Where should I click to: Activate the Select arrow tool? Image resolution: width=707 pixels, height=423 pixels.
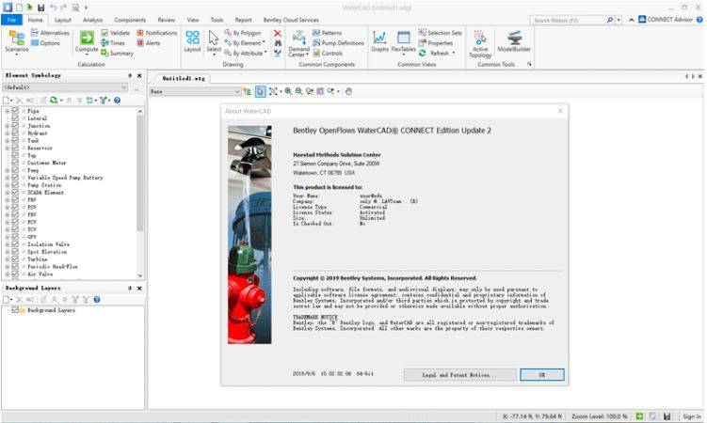click(x=214, y=42)
